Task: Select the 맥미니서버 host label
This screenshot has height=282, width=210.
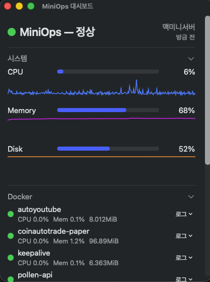Action: 179,27
